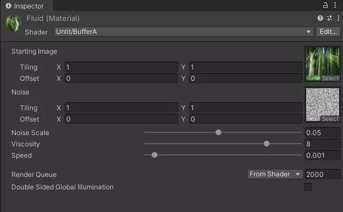The width and height of the screenshot is (343, 212).
Task: Toggle Double Sided Global Illumination checkbox
Action: 308,187
